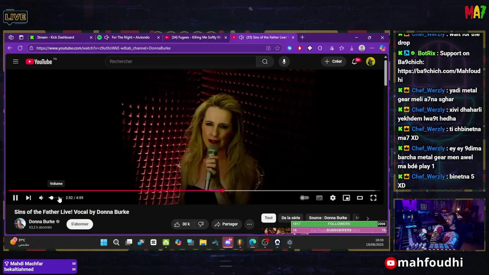Dislike the video
The height and width of the screenshot is (275, 489).
pyautogui.click(x=201, y=224)
